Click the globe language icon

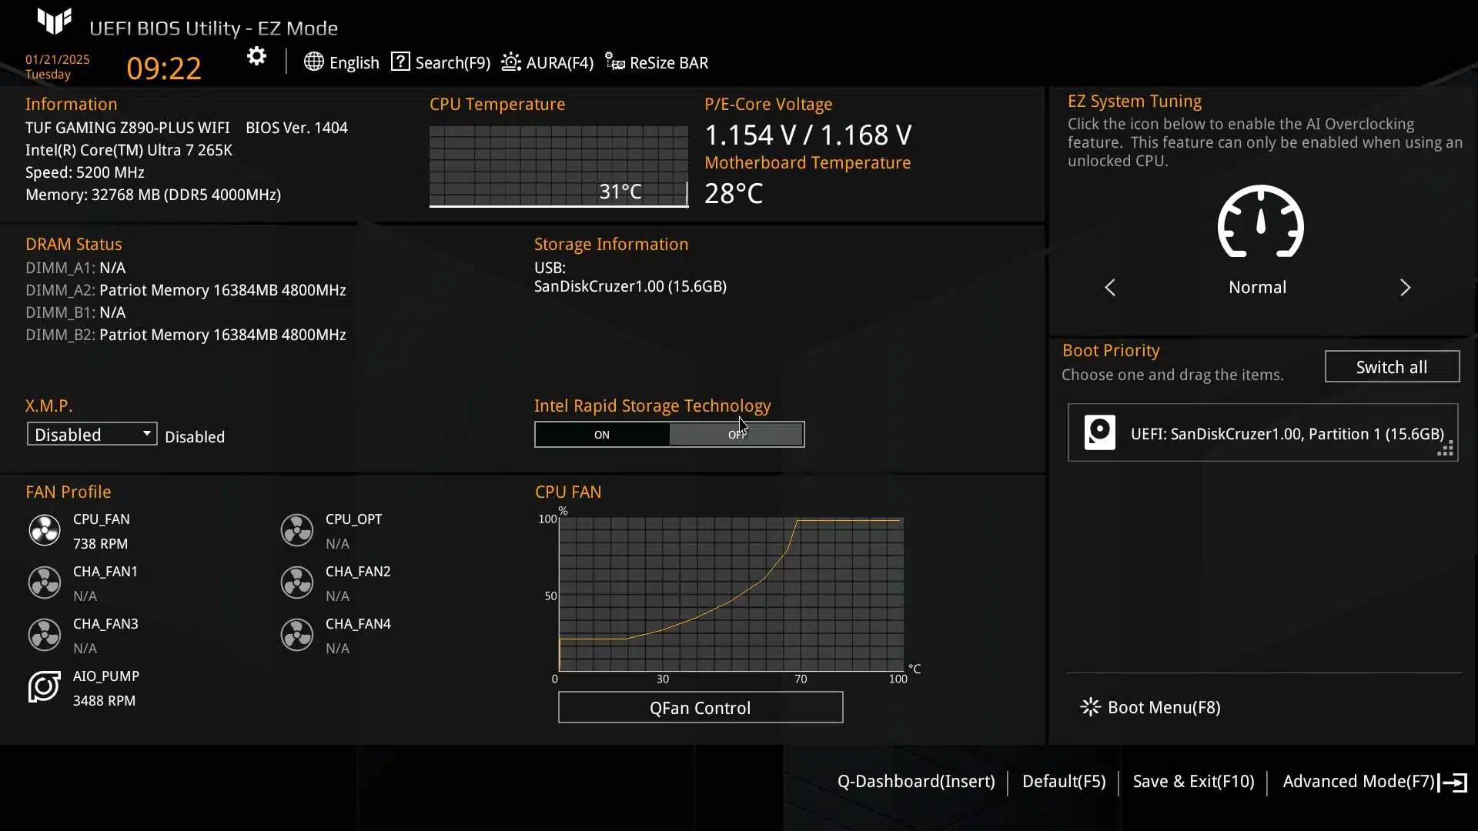(x=313, y=62)
